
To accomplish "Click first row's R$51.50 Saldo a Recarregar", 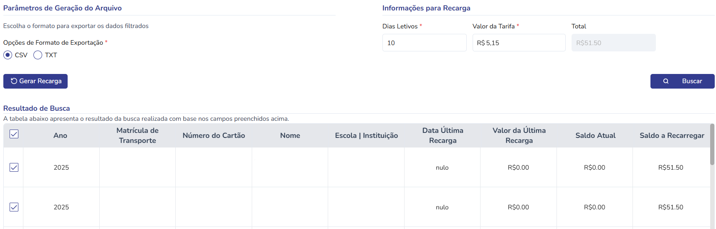I will pyautogui.click(x=670, y=168).
